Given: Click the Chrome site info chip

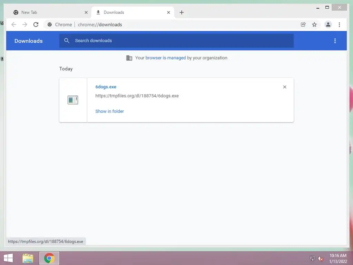Looking at the screenshot, I should 60,24.
